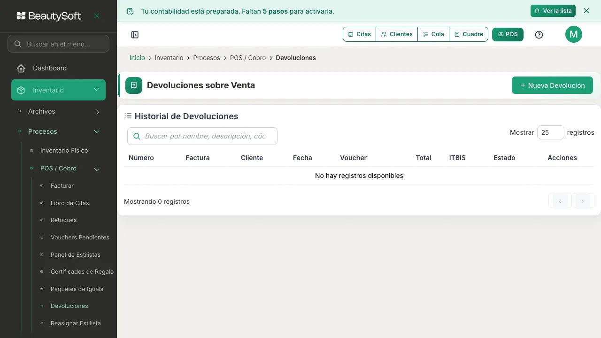Click the Mostrar registros count field

coord(550,132)
